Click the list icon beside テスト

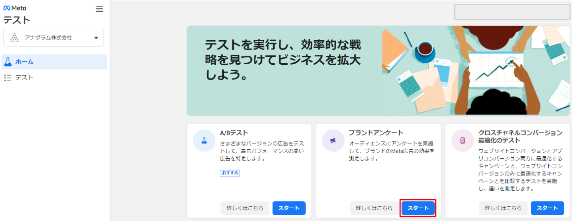click(7, 78)
